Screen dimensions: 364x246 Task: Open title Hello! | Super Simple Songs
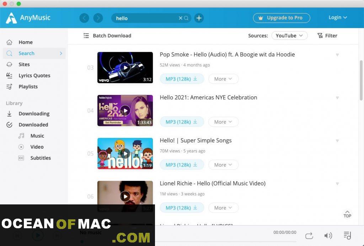point(196,140)
